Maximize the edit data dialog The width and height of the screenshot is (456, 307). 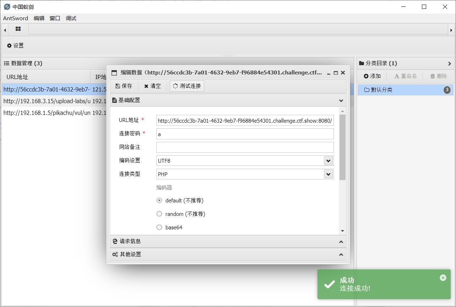pos(336,73)
